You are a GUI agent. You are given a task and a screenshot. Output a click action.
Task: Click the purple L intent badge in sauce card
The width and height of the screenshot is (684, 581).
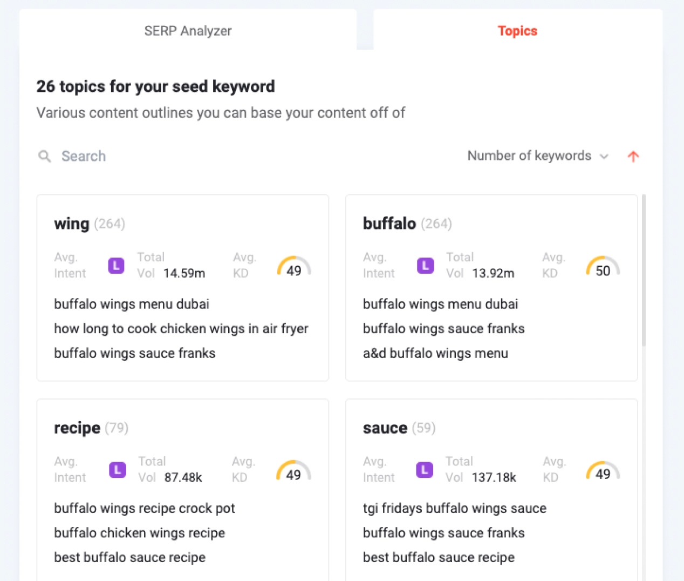tap(425, 470)
